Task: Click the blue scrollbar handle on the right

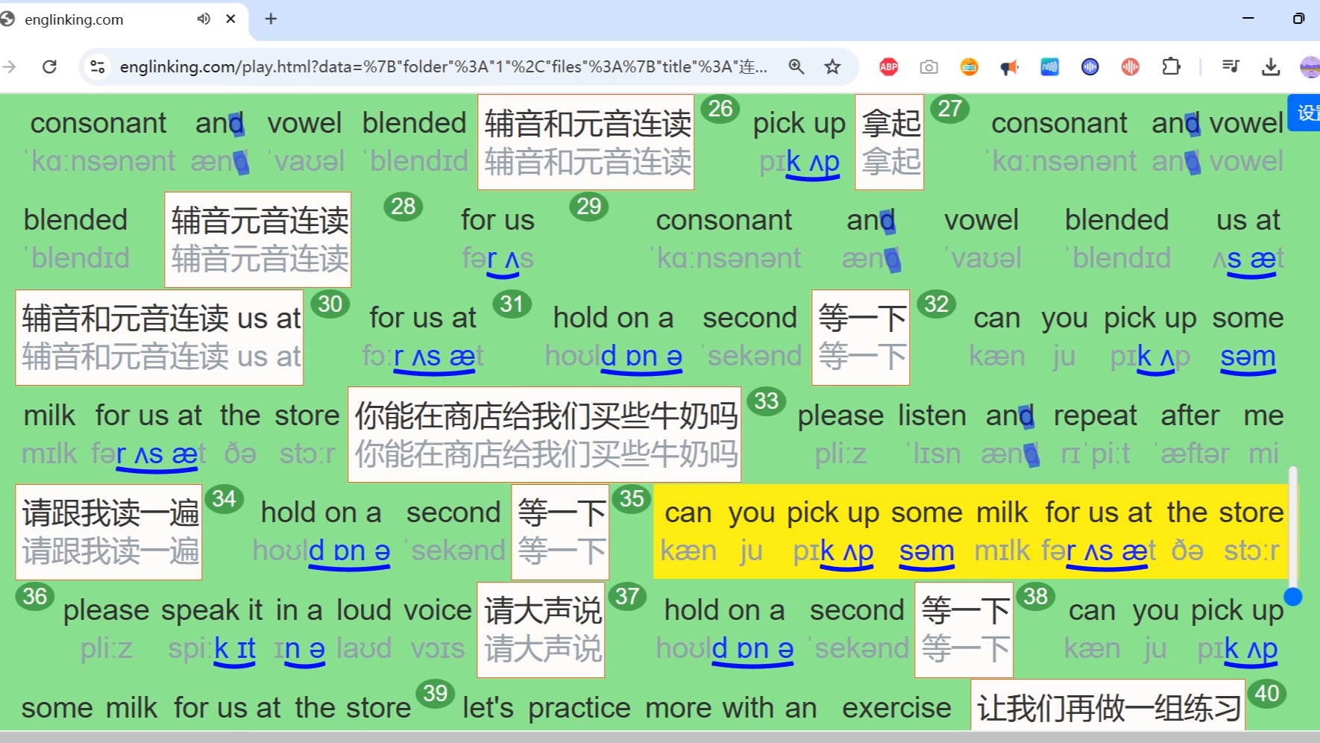Action: click(x=1293, y=596)
